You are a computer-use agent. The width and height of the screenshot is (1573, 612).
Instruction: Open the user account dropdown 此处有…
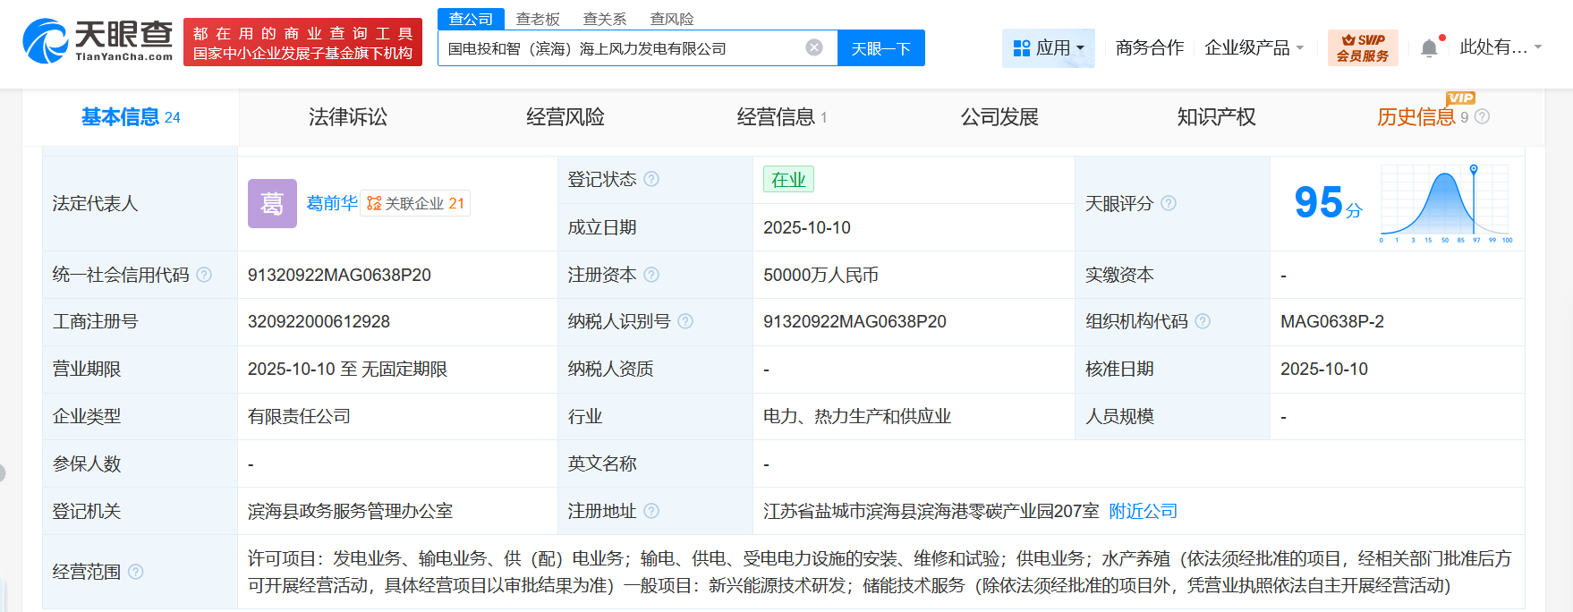1501,47
